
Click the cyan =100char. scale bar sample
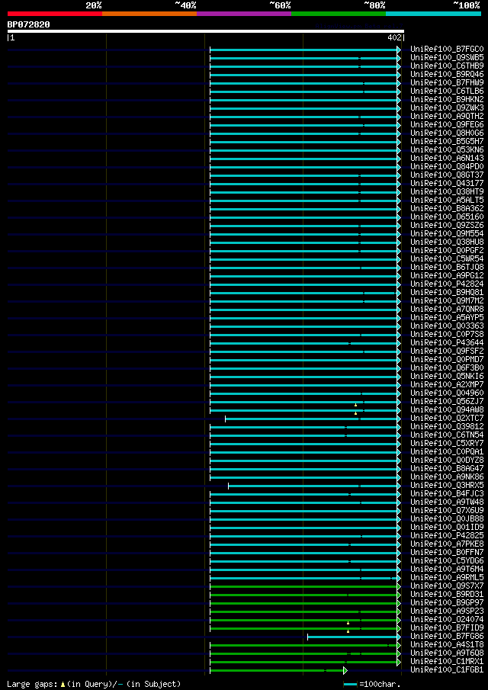pos(350,684)
